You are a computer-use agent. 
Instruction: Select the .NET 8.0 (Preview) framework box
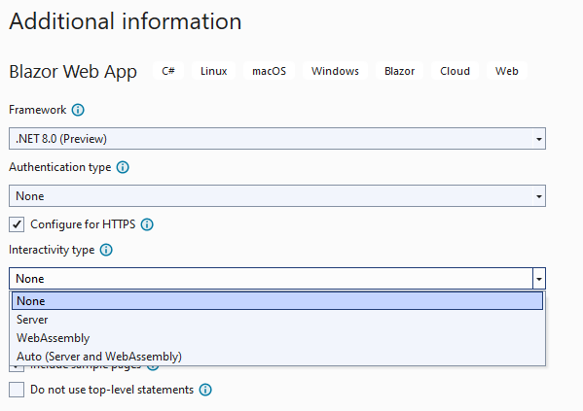[x=277, y=139]
